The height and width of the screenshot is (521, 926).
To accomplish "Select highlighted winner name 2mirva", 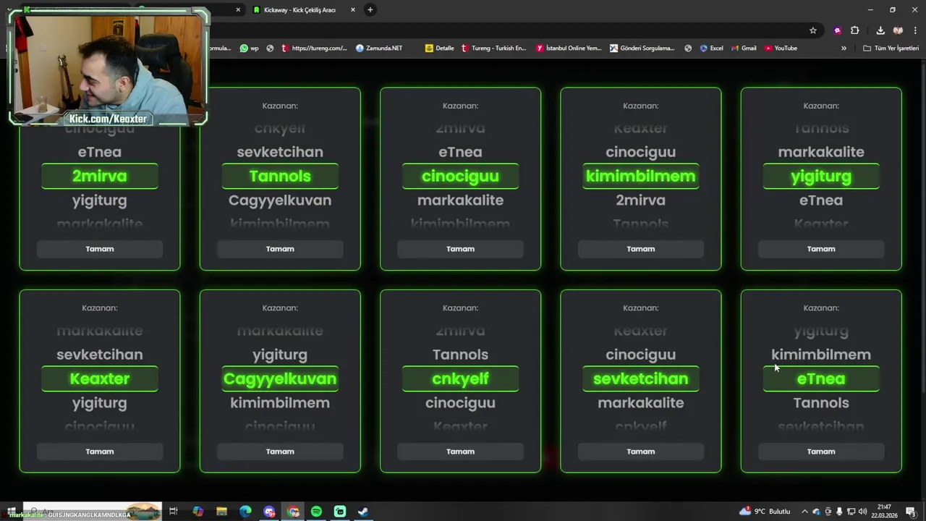I will point(100,176).
